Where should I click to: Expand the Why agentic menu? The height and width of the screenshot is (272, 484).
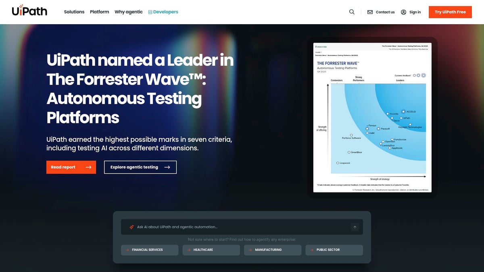point(128,12)
